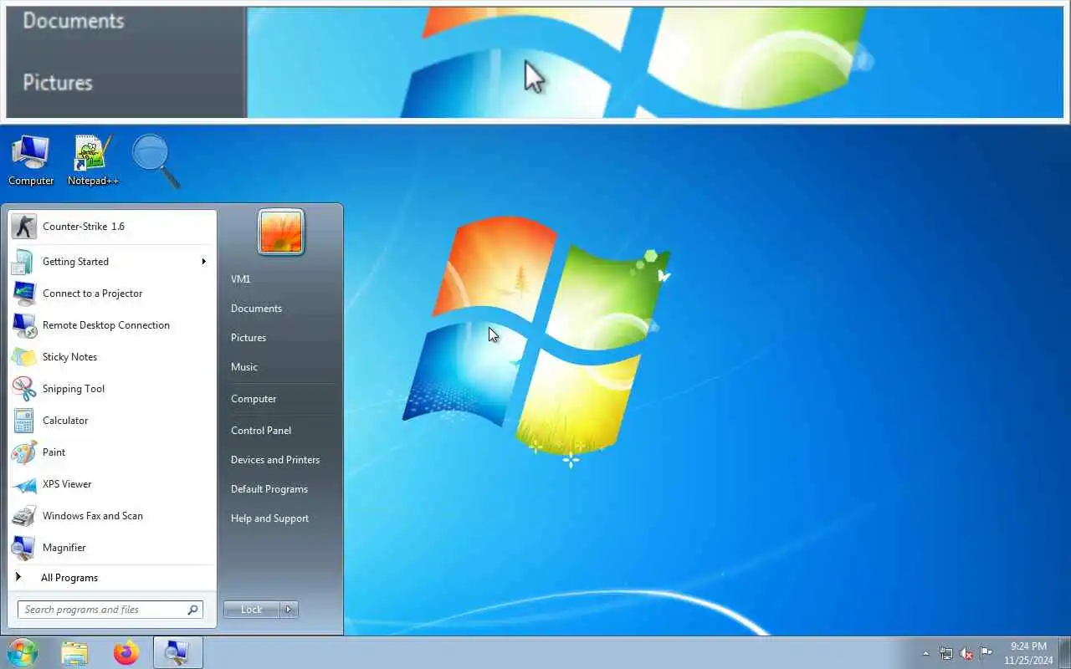Open Counter-Strike 1.6 icon in Start menu
This screenshot has height=669, width=1071.
(23, 227)
